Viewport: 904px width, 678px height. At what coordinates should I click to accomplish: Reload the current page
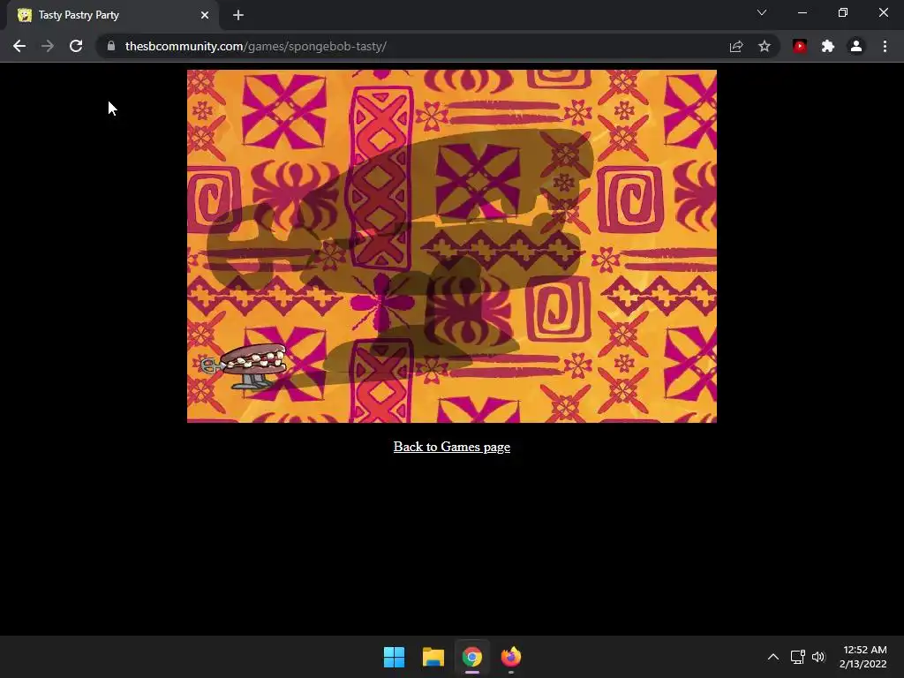76,46
